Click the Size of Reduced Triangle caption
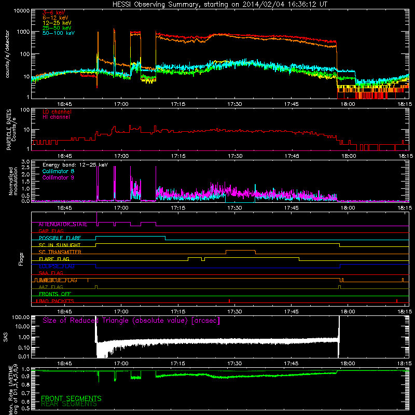This screenshot has width=415, height=415. pos(131,321)
